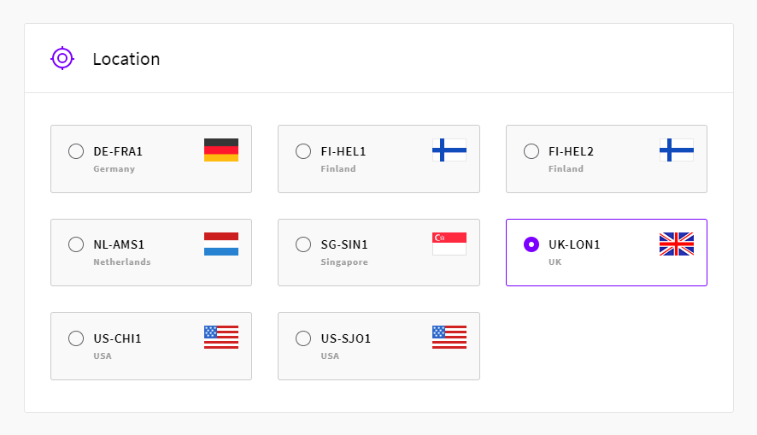This screenshot has height=435, width=757.
Task: Choose the US-SJO1 radio button
Action: pyautogui.click(x=303, y=338)
